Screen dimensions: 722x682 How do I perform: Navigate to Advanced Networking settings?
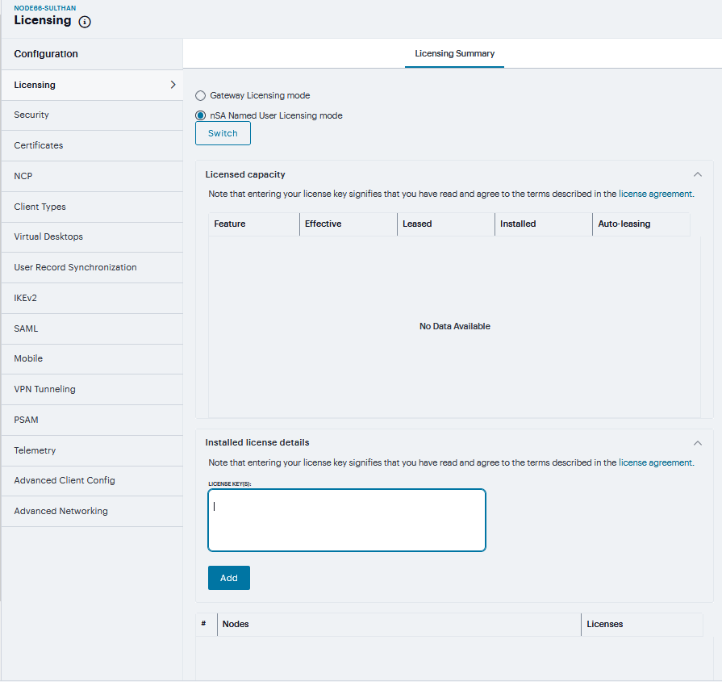click(x=61, y=511)
